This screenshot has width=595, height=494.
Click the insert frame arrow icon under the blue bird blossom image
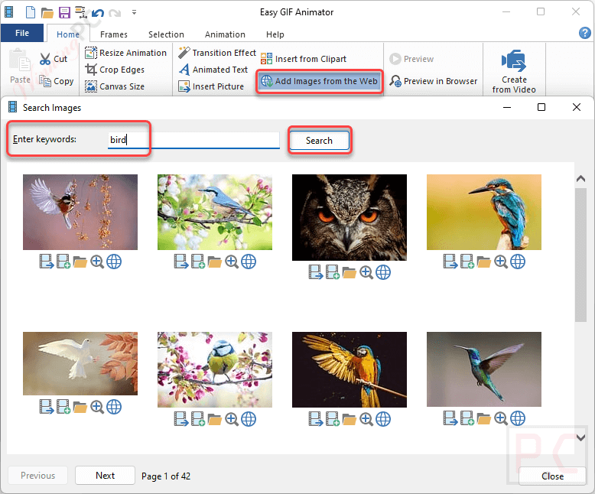coord(181,262)
